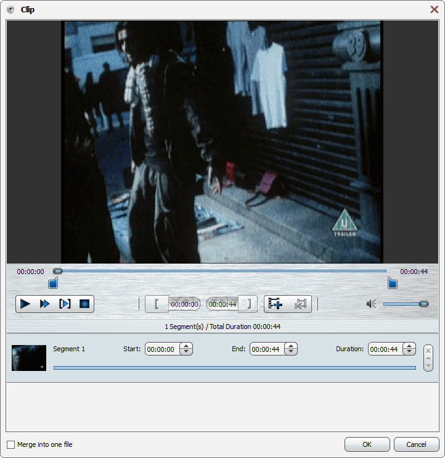Click the left trim start marker
The image size is (445, 458).
tap(53, 283)
